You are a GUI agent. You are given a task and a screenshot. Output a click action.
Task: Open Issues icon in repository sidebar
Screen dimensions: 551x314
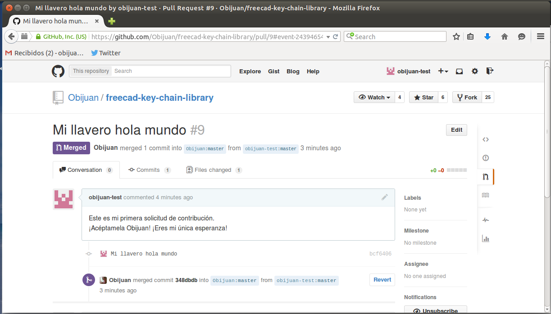pyautogui.click(x=485, y=158)
